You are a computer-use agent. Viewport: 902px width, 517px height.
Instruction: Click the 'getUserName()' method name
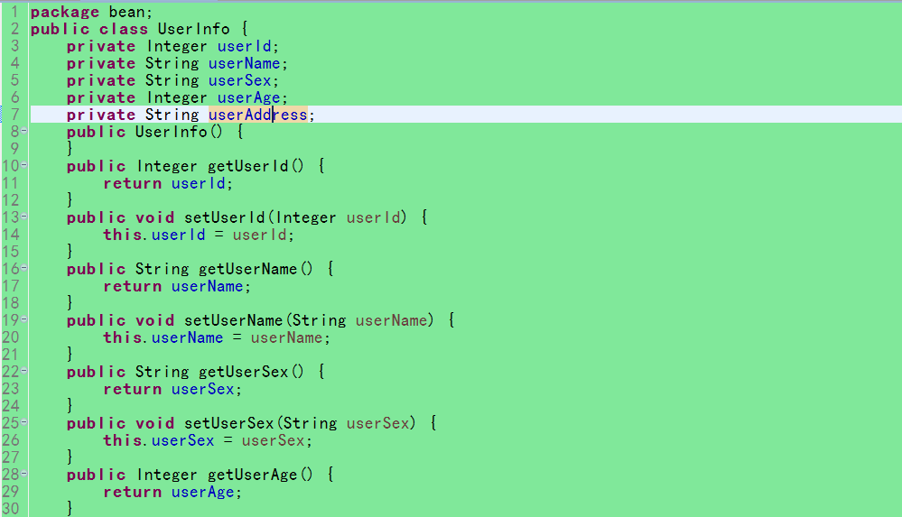coord(256,269)
